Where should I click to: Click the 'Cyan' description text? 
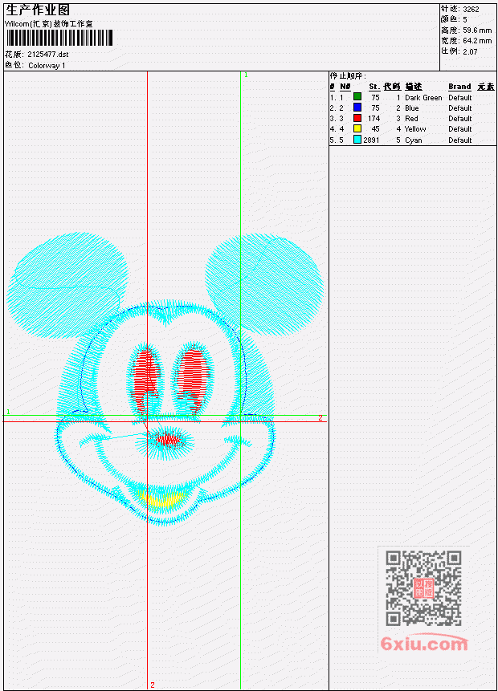414,140
